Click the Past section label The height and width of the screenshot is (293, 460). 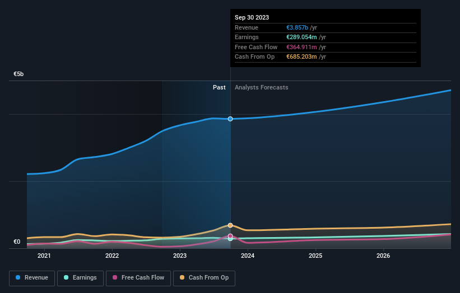tap(219, 88)
